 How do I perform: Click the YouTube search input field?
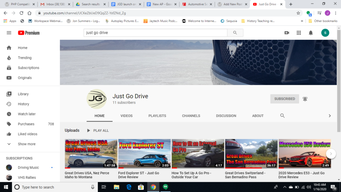[x=156, y=33]
